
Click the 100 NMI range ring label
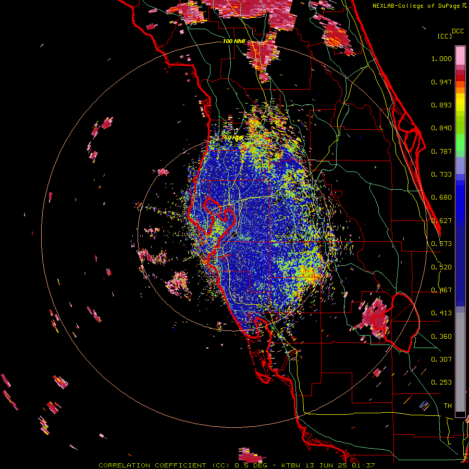(x=234, y=41)
